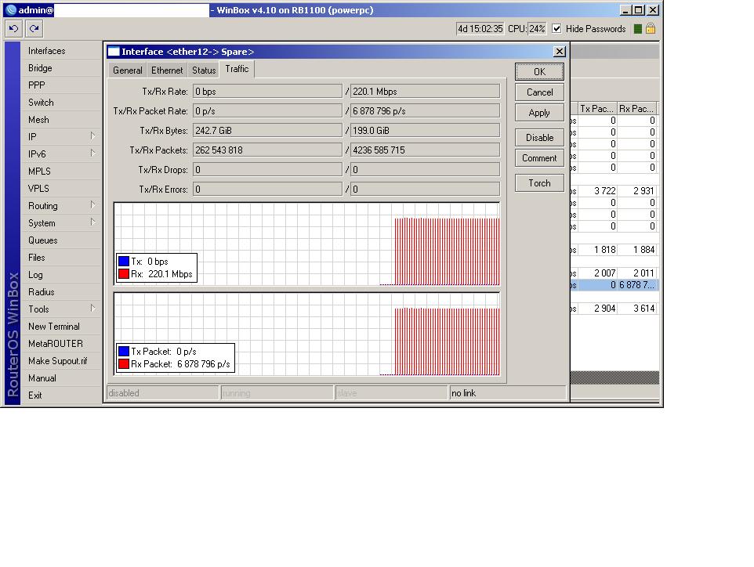
Task: Click the WinBox title bar logo icon
Action: pyautogui.click(x=11, y=9)
